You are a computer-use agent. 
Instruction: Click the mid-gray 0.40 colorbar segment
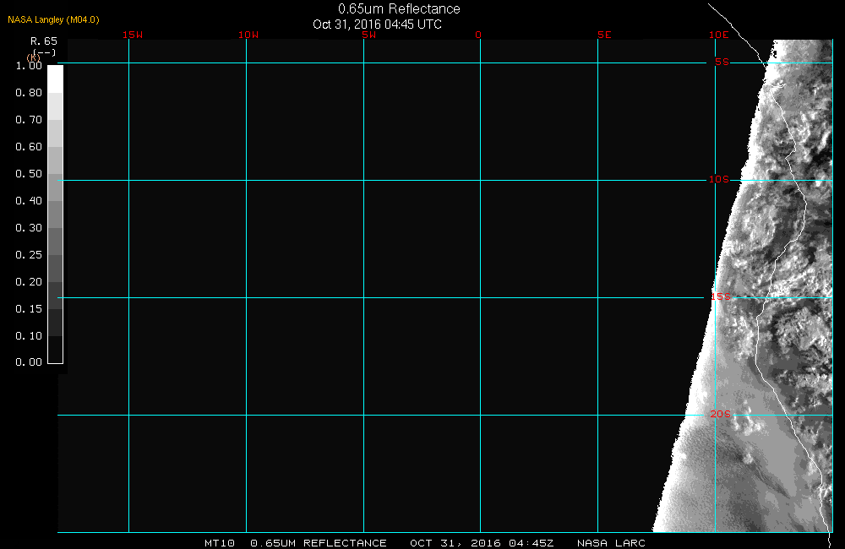(x=56, y=214)
